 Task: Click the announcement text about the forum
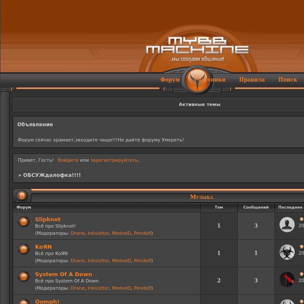[100, 140]
